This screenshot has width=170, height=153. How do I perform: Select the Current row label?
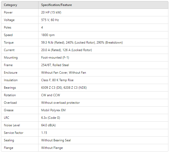point(9,50)
